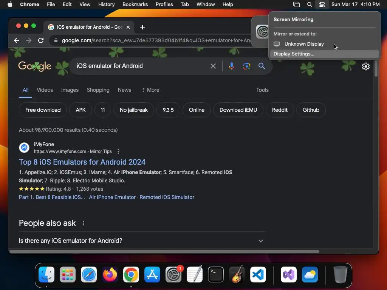This screenshot has width=387, height=290.
Task: Apply the No jailbreak filter chip
Action: point(134,110)
